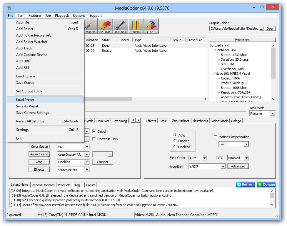Browse output folder with ... button
Image resolution: width=287 pixels, height=226 pixels.
coord(261,29)
